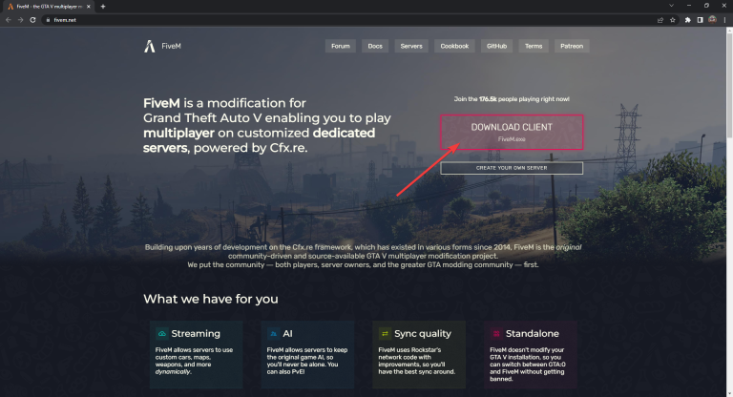Click the AI card icon
Viewport: 733px width, 397px height.
273,334
